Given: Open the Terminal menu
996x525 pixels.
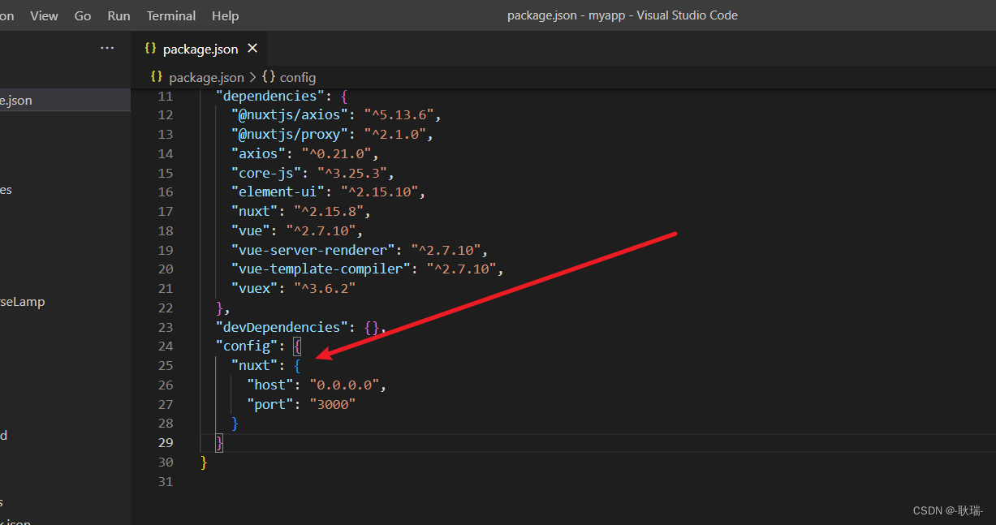Looking at the screenshot, I should click(x=171, y=15).
